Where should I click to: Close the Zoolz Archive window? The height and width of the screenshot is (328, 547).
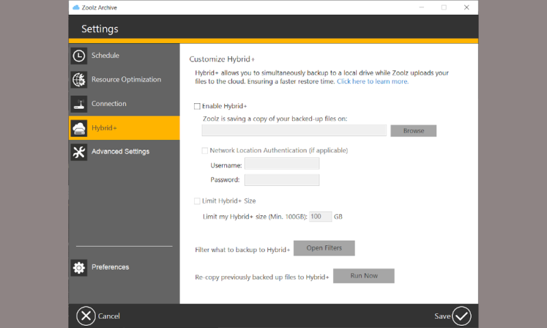tap(466, 8)
